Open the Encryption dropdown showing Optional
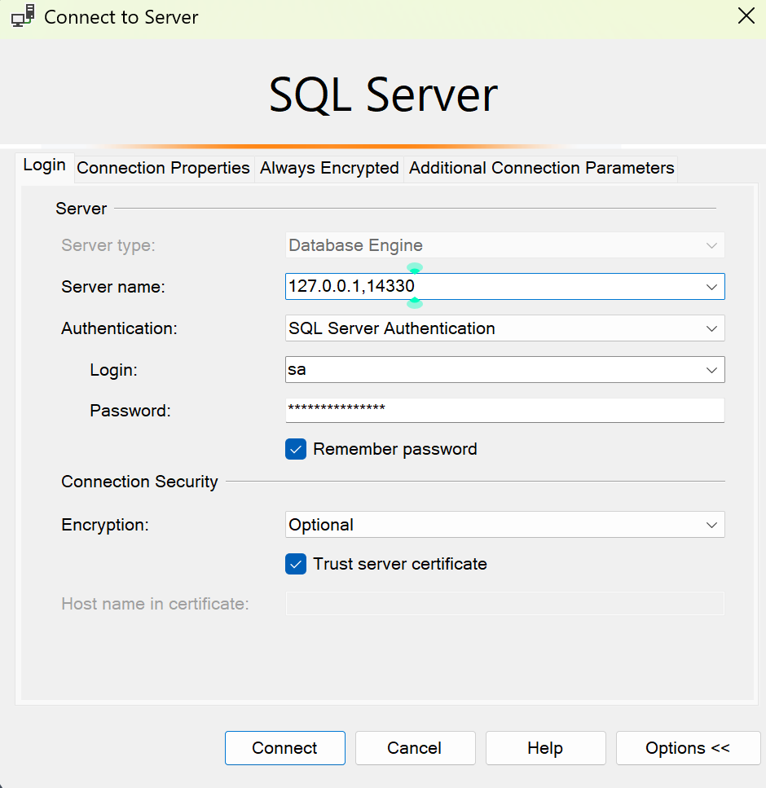Viewport: 766px width, 788px height. tap(504, 525)
